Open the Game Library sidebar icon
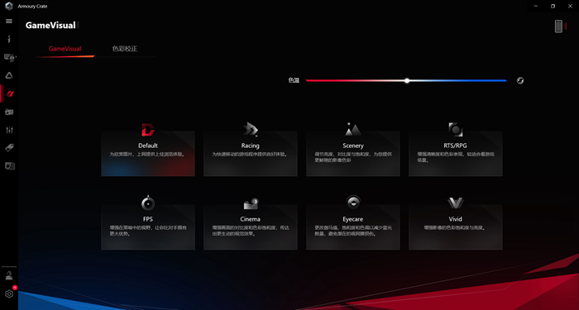 9,112
